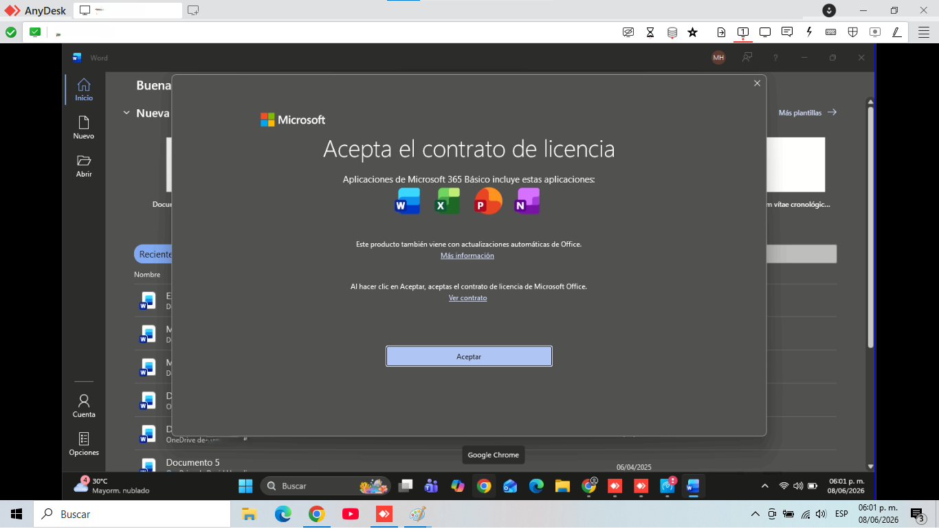Click the green checkmark connection status icon
This screenshot has width=939, height=529.
coord(11,32)
